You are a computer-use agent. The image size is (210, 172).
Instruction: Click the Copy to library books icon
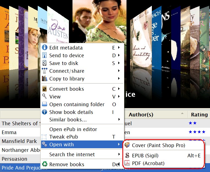[44, 79]
